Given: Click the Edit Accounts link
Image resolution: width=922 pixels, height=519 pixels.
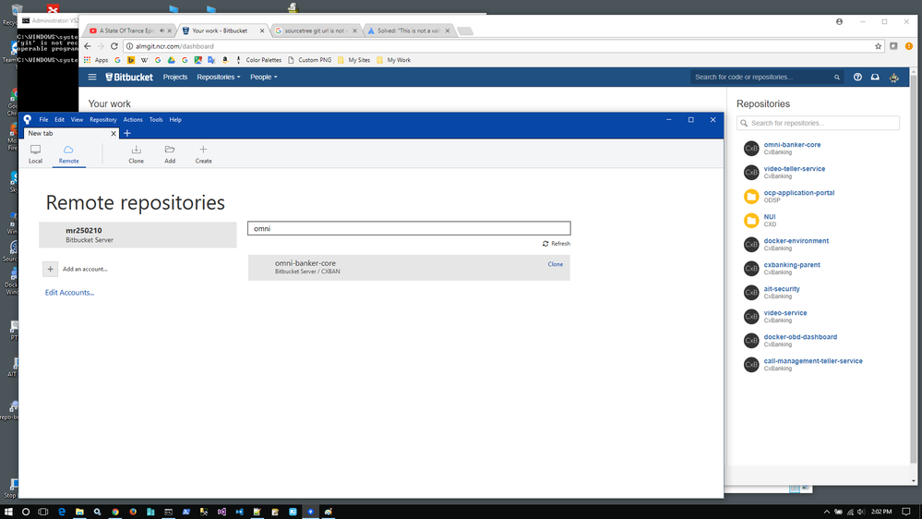Looking at the screenshot, I should [69, 293].
